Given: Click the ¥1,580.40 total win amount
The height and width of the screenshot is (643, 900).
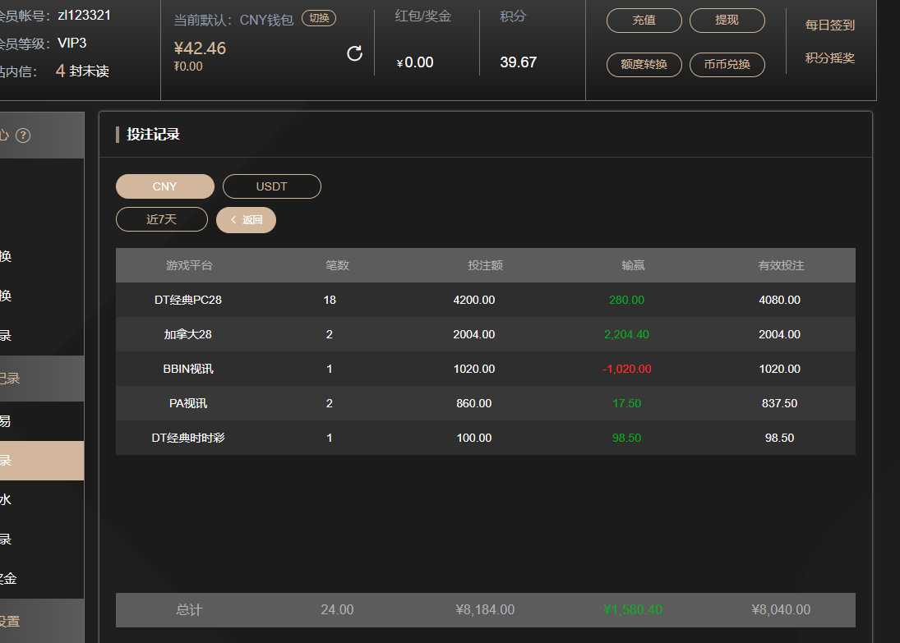Looking at the screenshot, I should pyautogui.click(x=633, y=609).
